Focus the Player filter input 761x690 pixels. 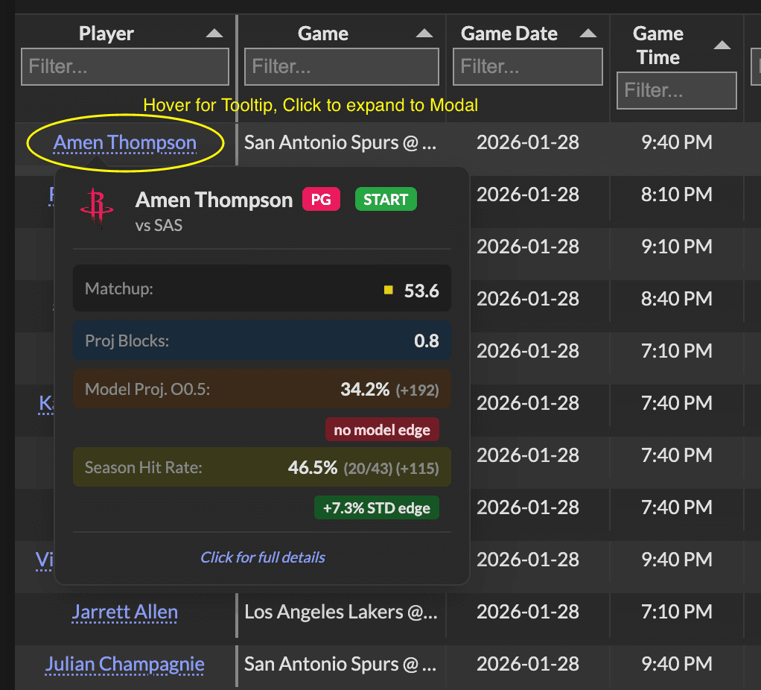click(125, 67)
